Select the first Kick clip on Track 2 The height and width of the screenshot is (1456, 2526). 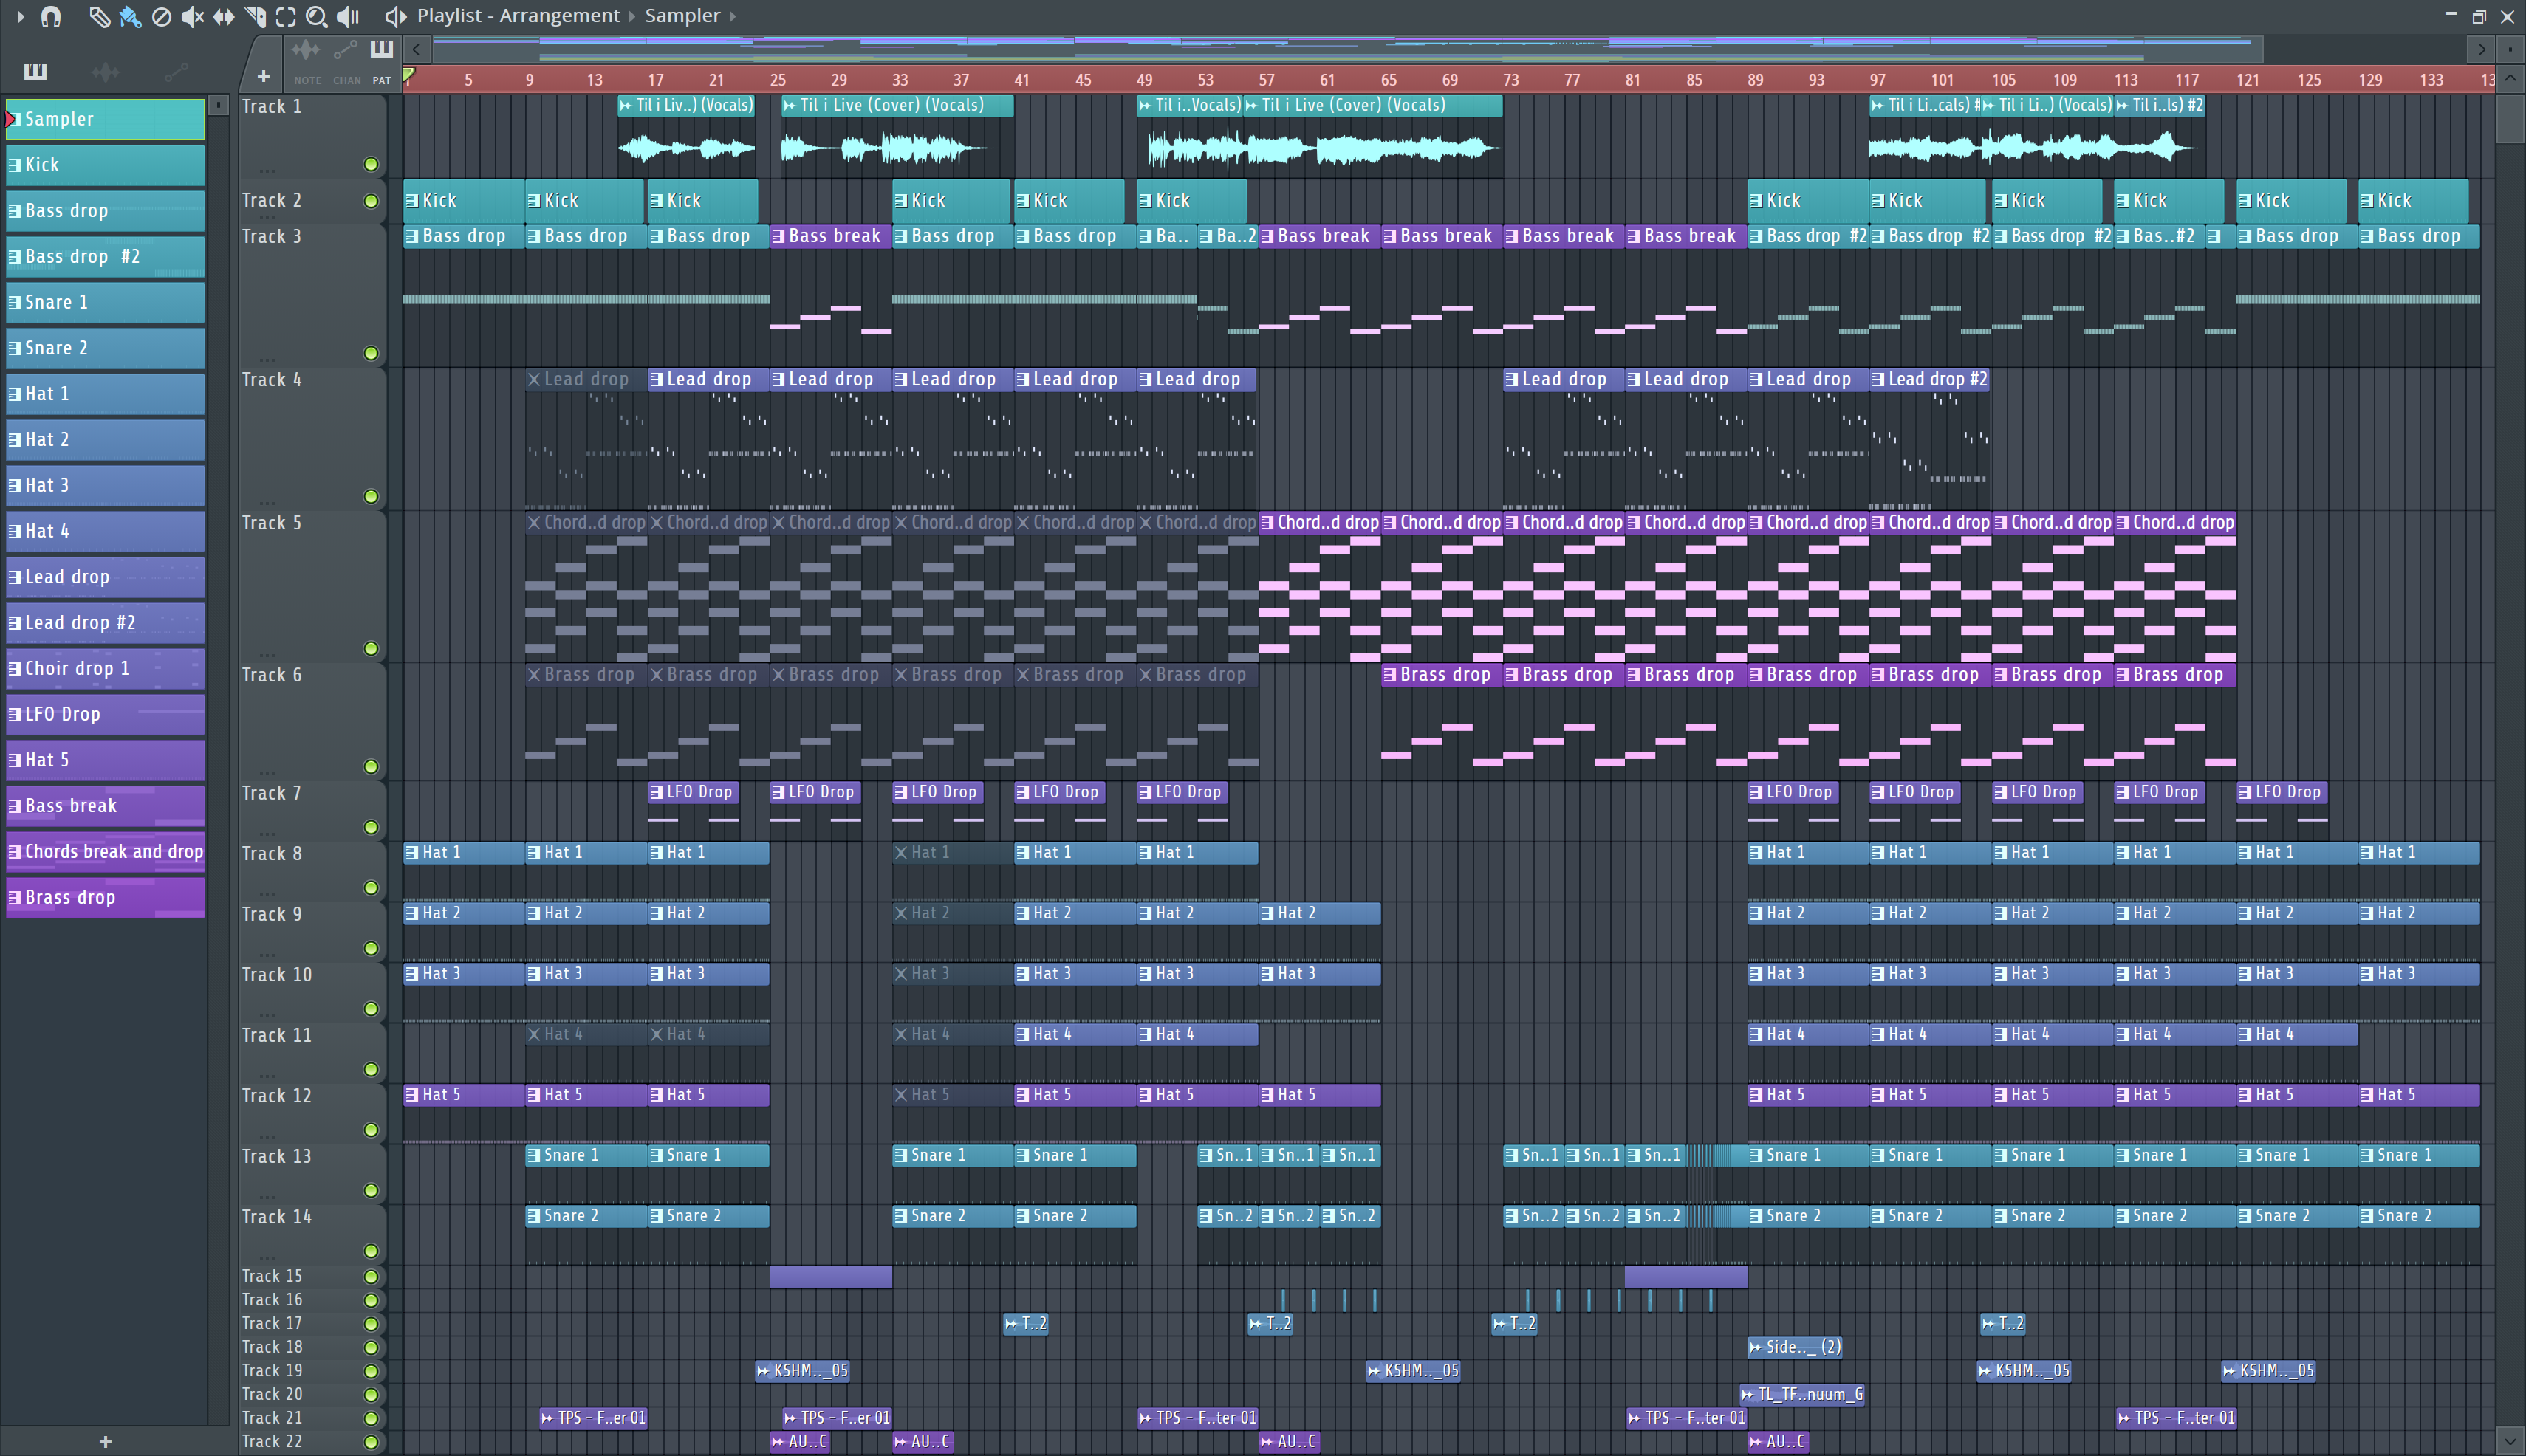point(463,201)
